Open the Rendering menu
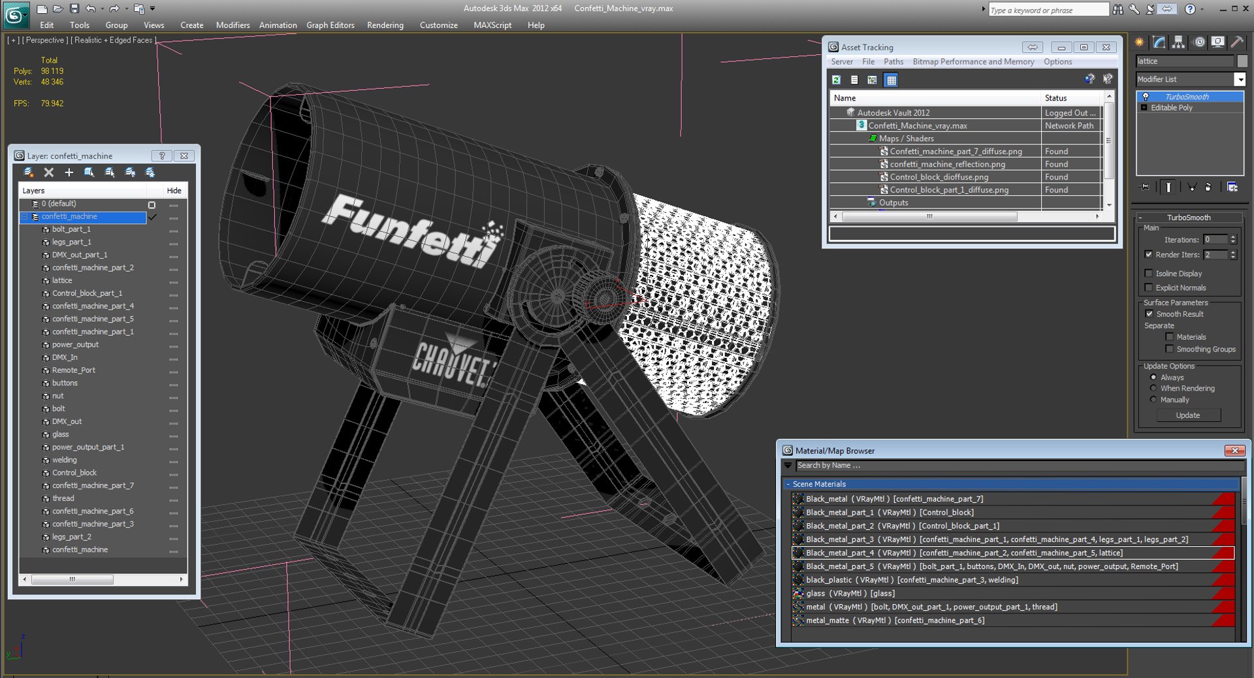The height and width of the screenshot is (678, 1254). pyautogui.click(x=385, y=25)
